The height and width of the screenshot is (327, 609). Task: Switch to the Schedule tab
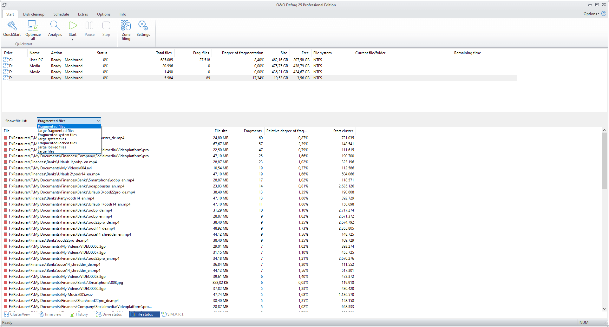[x=61, y=14]
